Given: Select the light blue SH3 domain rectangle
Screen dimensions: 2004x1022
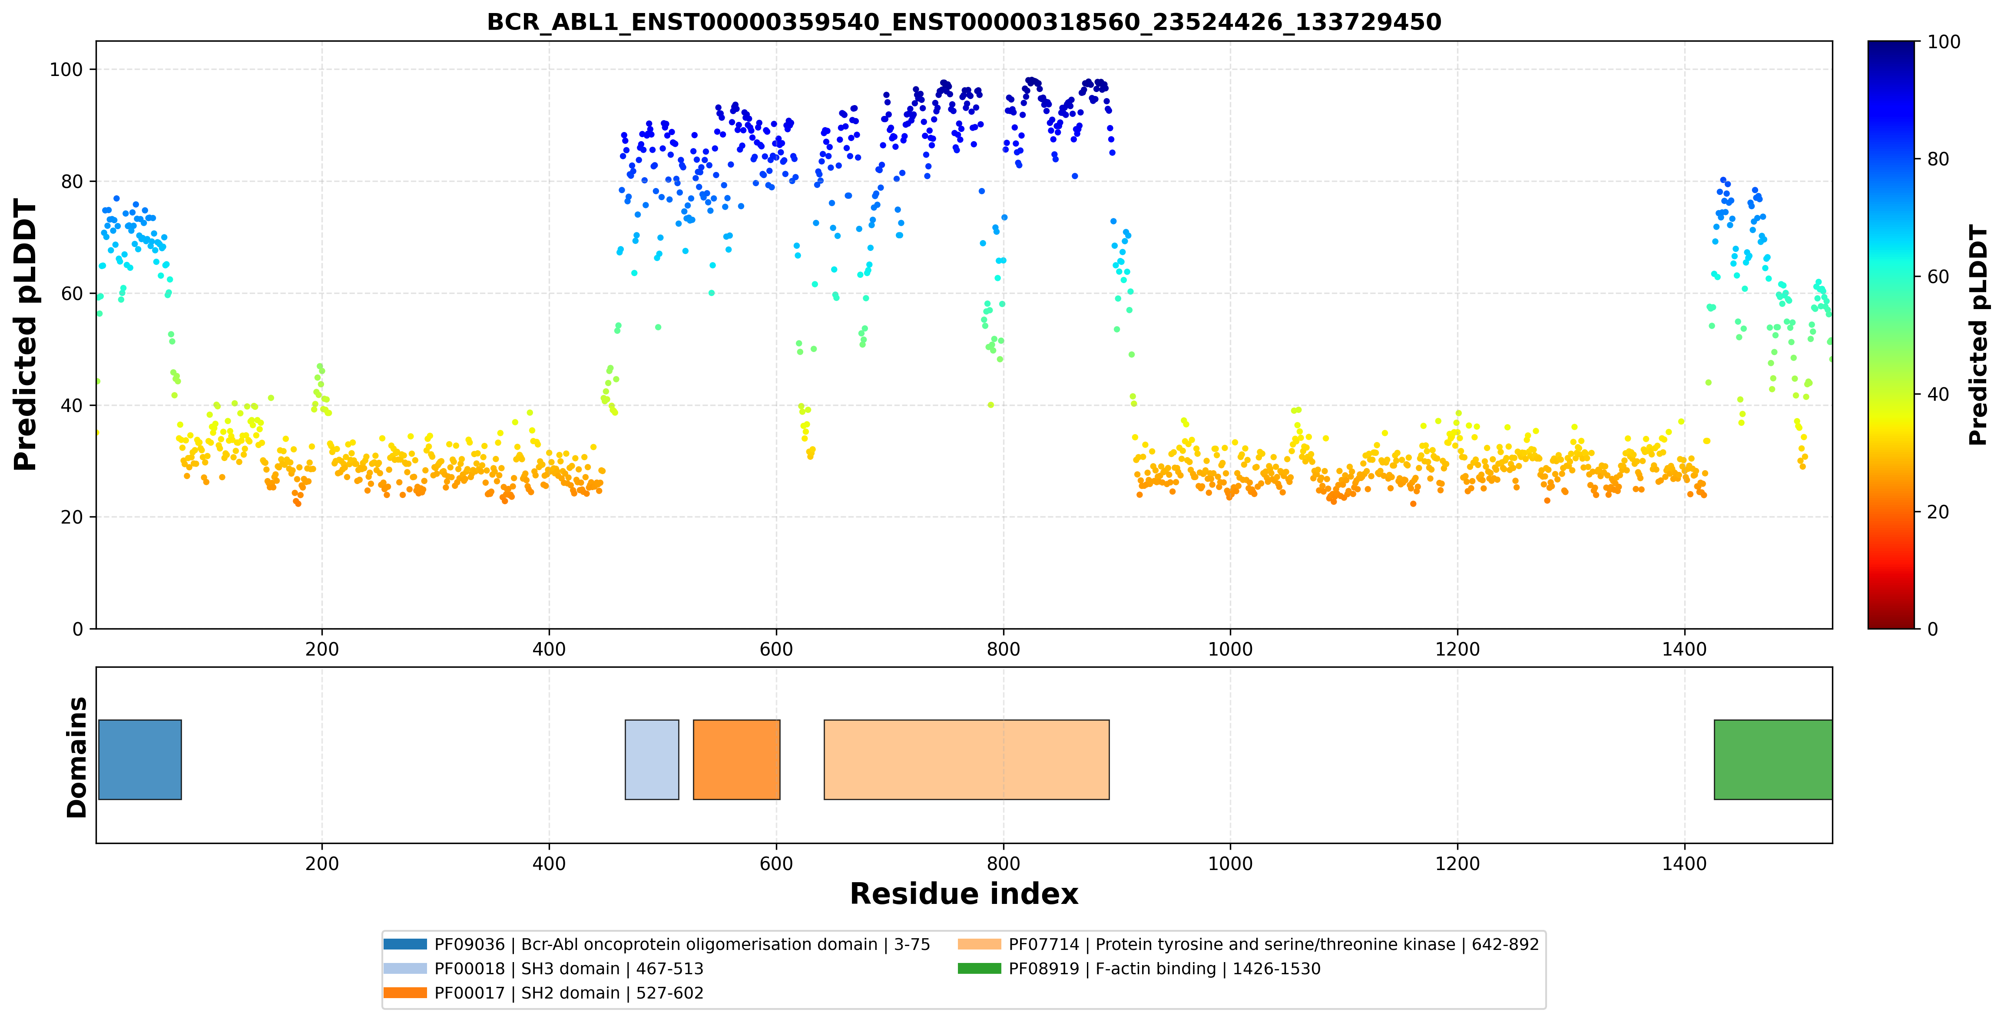Looking at the screenshot, I should pos(652,759).
